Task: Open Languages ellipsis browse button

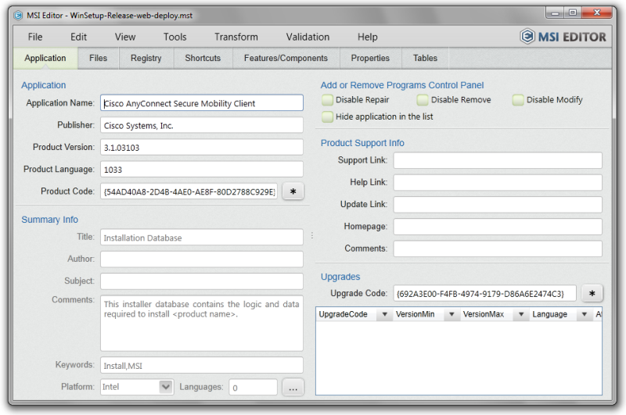Action: click(x=293, y=388)
